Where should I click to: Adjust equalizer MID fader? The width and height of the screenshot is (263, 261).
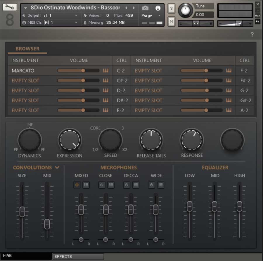[214, 206]
